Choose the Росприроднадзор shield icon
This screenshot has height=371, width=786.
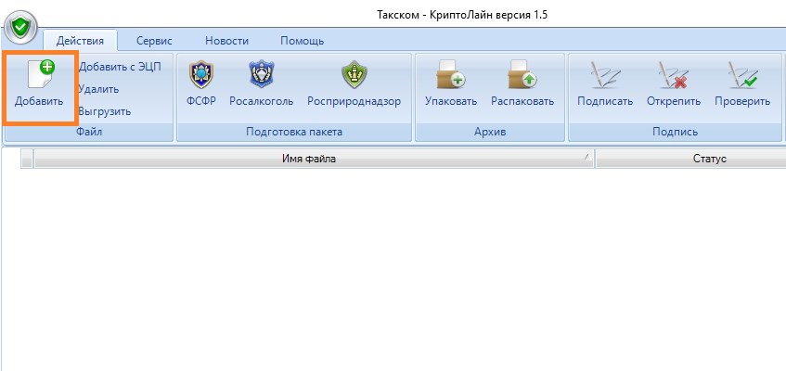354,74
